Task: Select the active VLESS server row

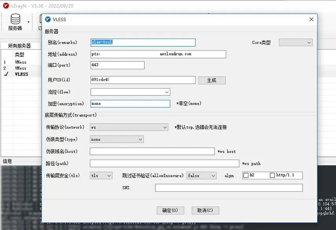Action: click(x=22, y=74)
